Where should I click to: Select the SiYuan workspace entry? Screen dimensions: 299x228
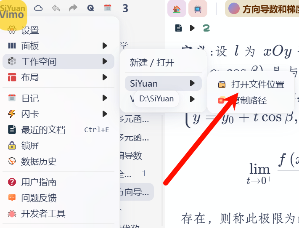pos(163,83)
